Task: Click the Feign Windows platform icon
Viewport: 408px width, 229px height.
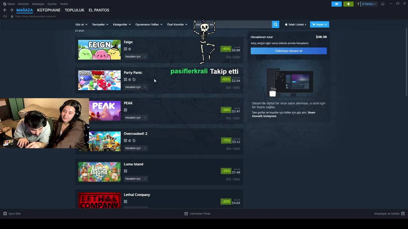Action: point(126,49)
